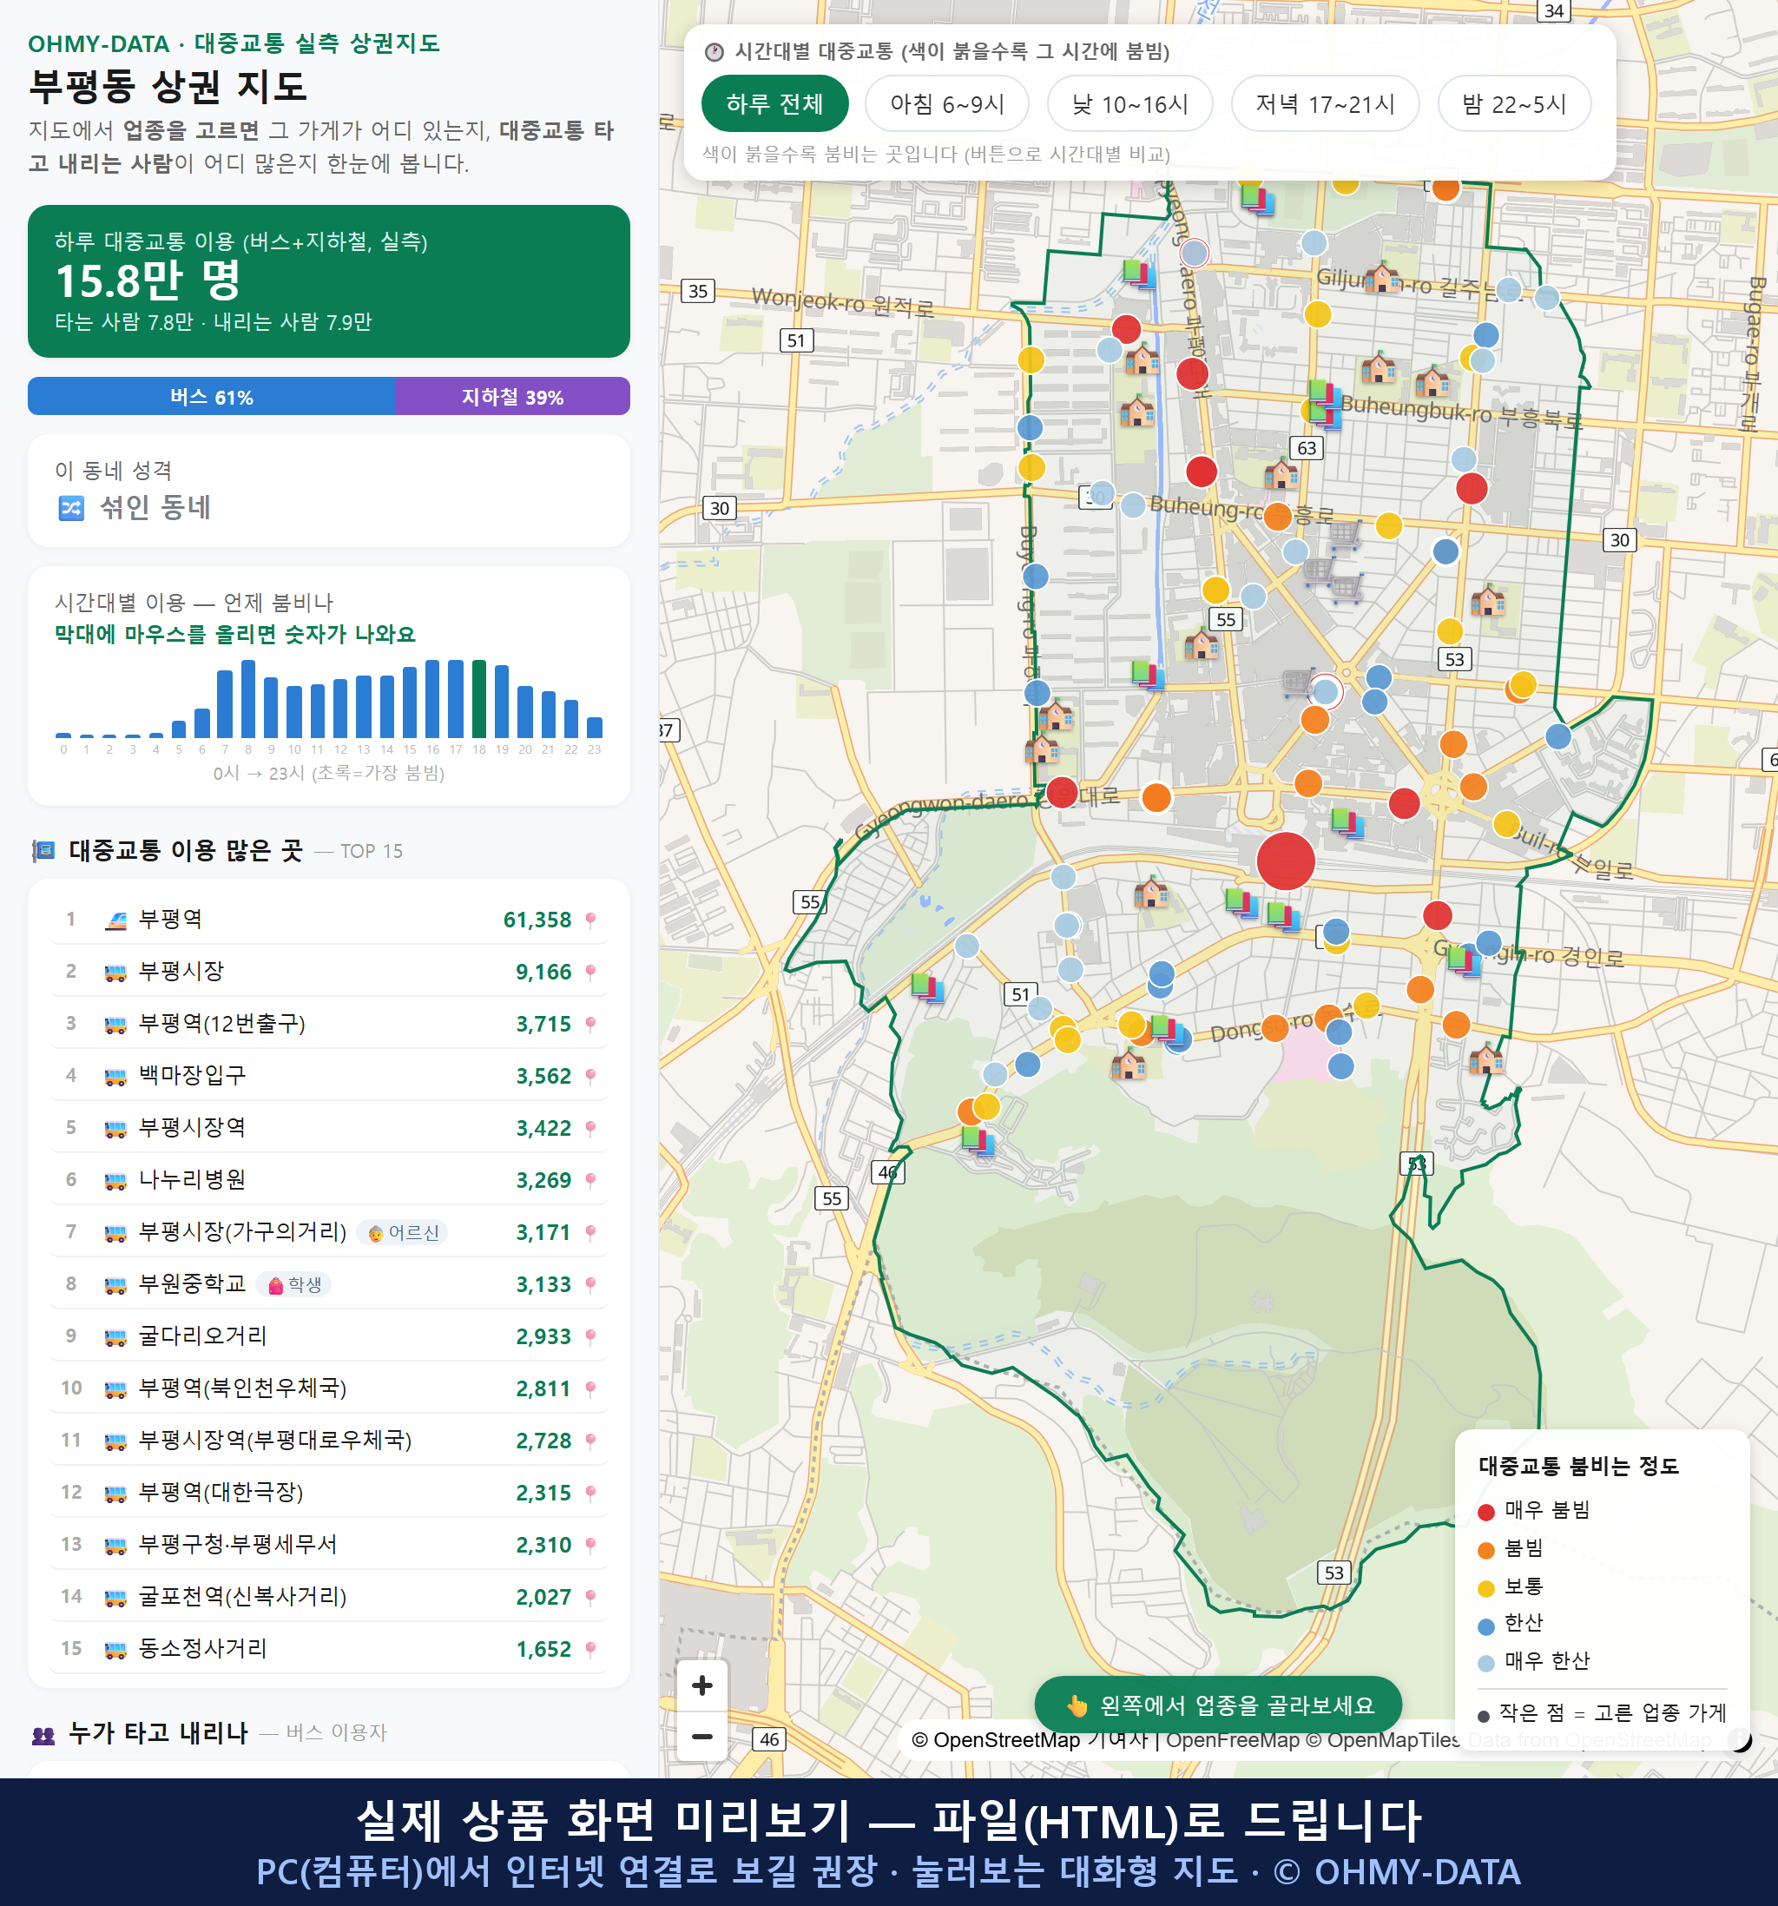Click the pin icon in the 부평역(대한극장) row
This screenshot has height=1906, width=1778.
[590, 1493]
